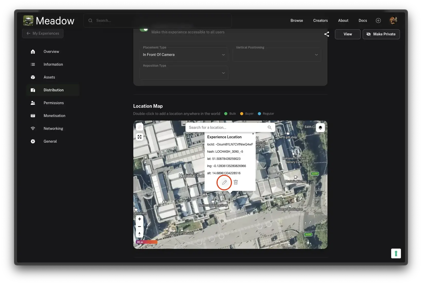Click the map location search field

tap(227, 128)
